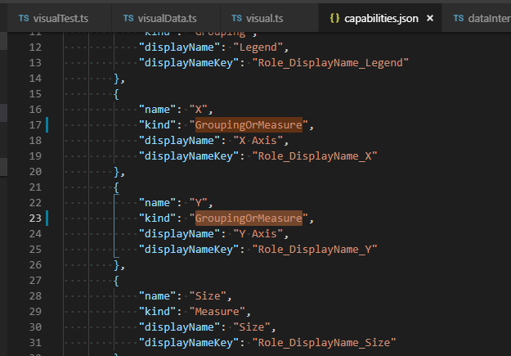The width and height of the screenshot is (511, 356).
Task: Click the closing brace on line 26
Action: [116, 265]
